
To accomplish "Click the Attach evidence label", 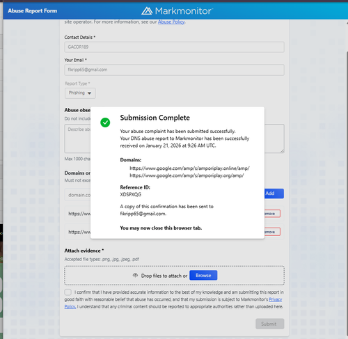I will pyautogui.click(x=84, y=251).
